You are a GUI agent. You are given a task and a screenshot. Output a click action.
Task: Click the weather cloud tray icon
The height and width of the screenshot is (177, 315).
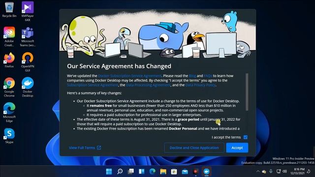pyautogui.click(x=264, y=172)
